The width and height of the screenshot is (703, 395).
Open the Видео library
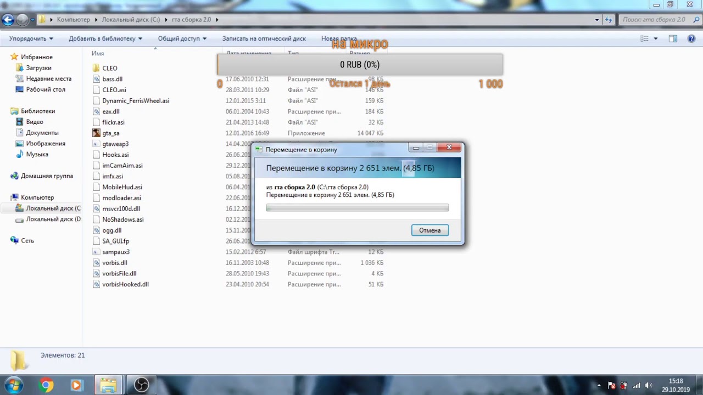click(x=35, y=122)
